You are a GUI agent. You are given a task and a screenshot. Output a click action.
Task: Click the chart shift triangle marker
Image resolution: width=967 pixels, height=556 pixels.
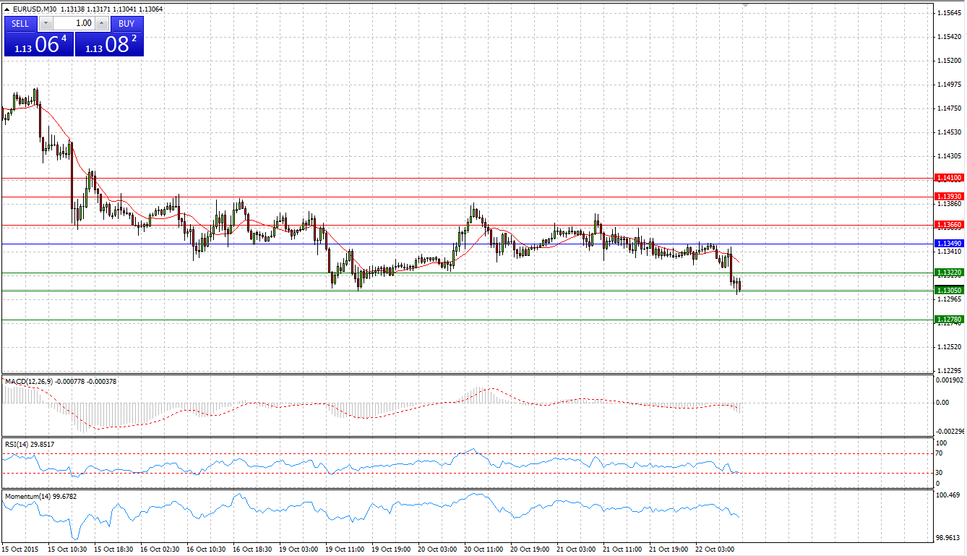(746, 6)
